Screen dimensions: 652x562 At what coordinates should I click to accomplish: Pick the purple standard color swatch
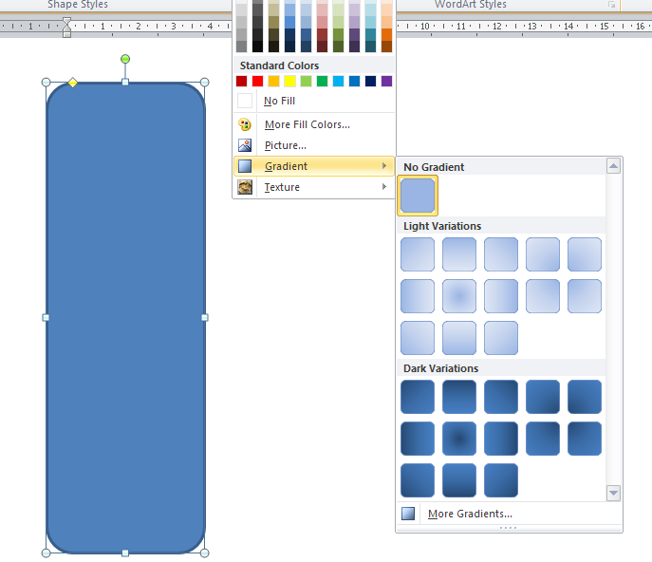[386, 82]
